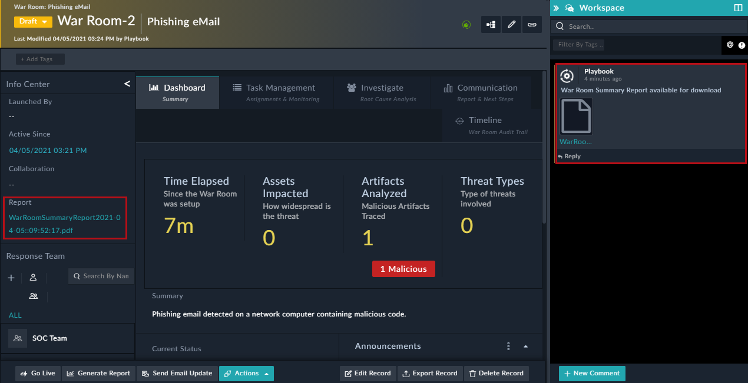Click the 1 Malicious red badge

[403, 269]
